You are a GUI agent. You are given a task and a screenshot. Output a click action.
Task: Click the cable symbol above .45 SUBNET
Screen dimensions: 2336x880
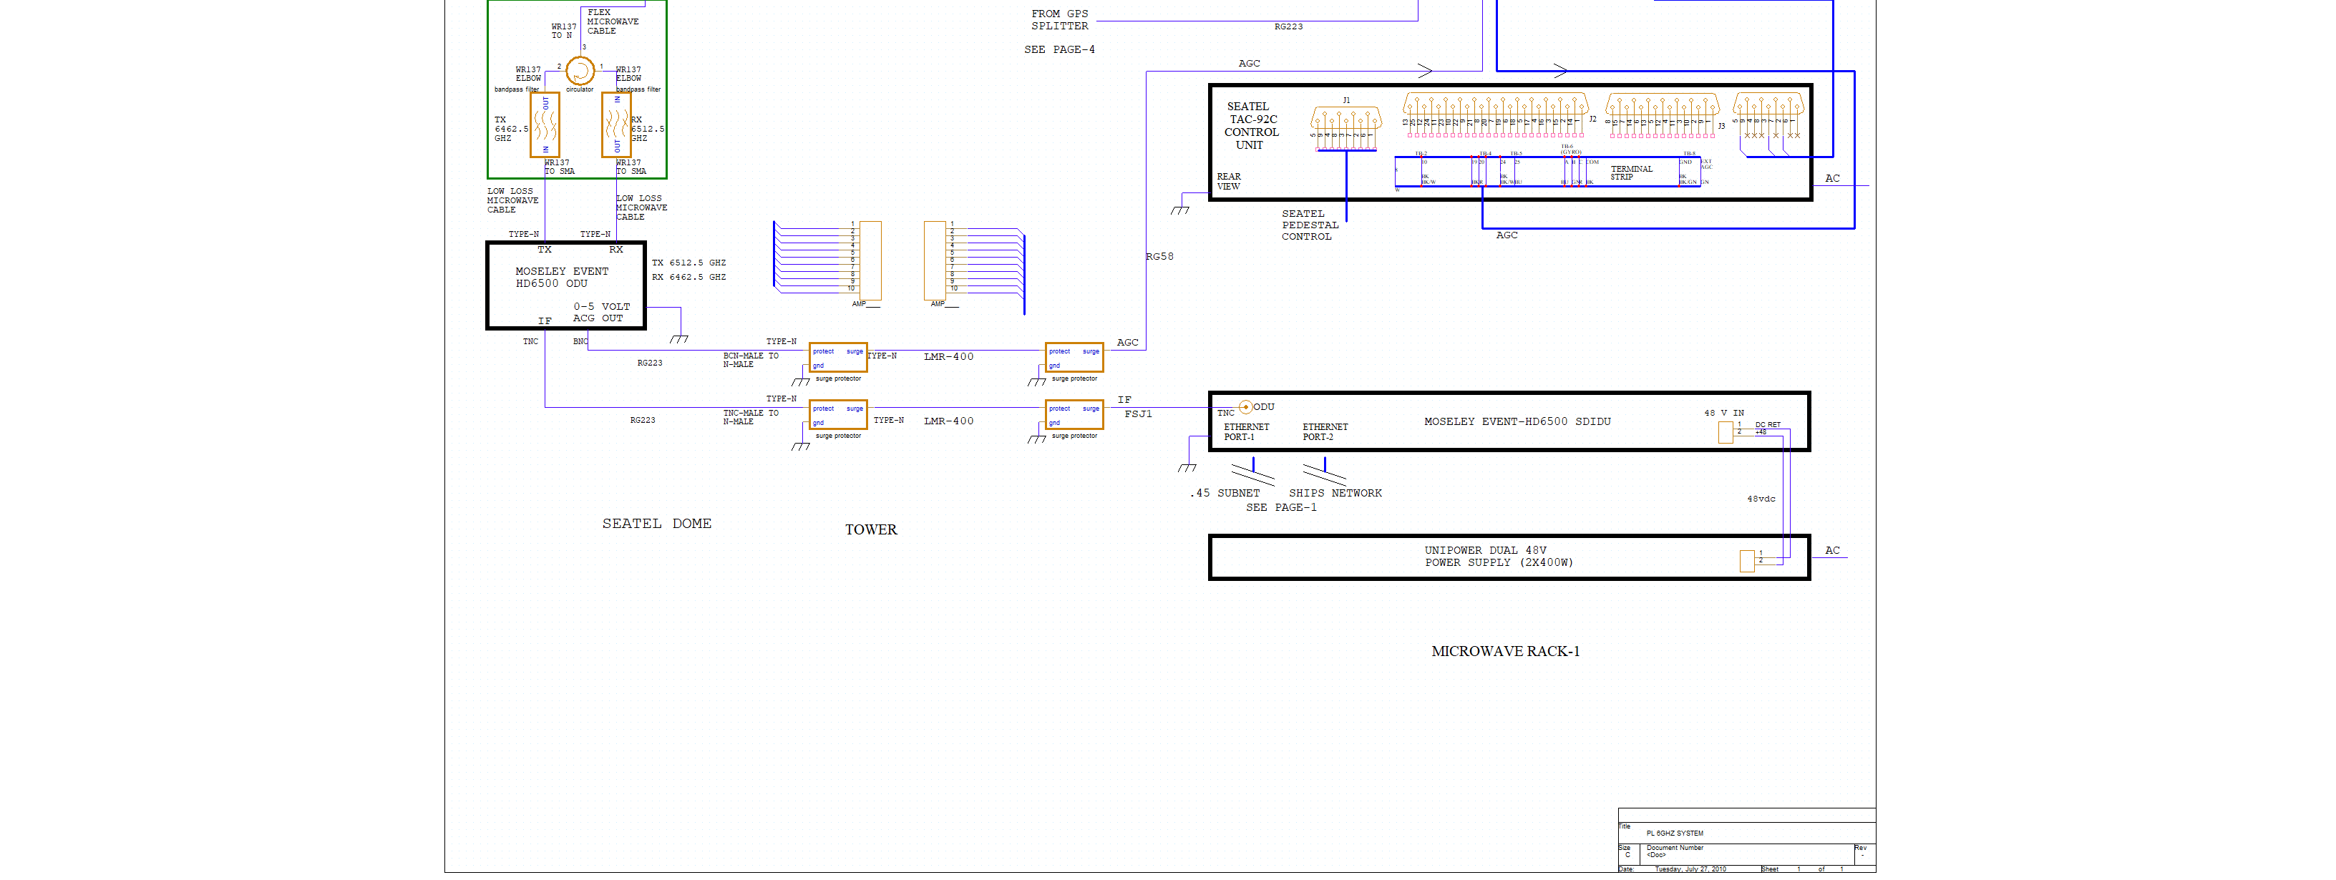1253,470
